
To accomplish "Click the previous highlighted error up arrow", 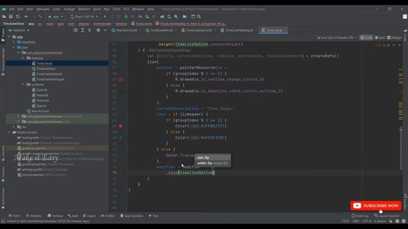I will click(x=394, y=45).
